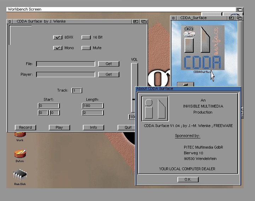This screenshot has height=201, width=255.
Task: Click the Ram Disk chip icon
Action: (20, 175)
